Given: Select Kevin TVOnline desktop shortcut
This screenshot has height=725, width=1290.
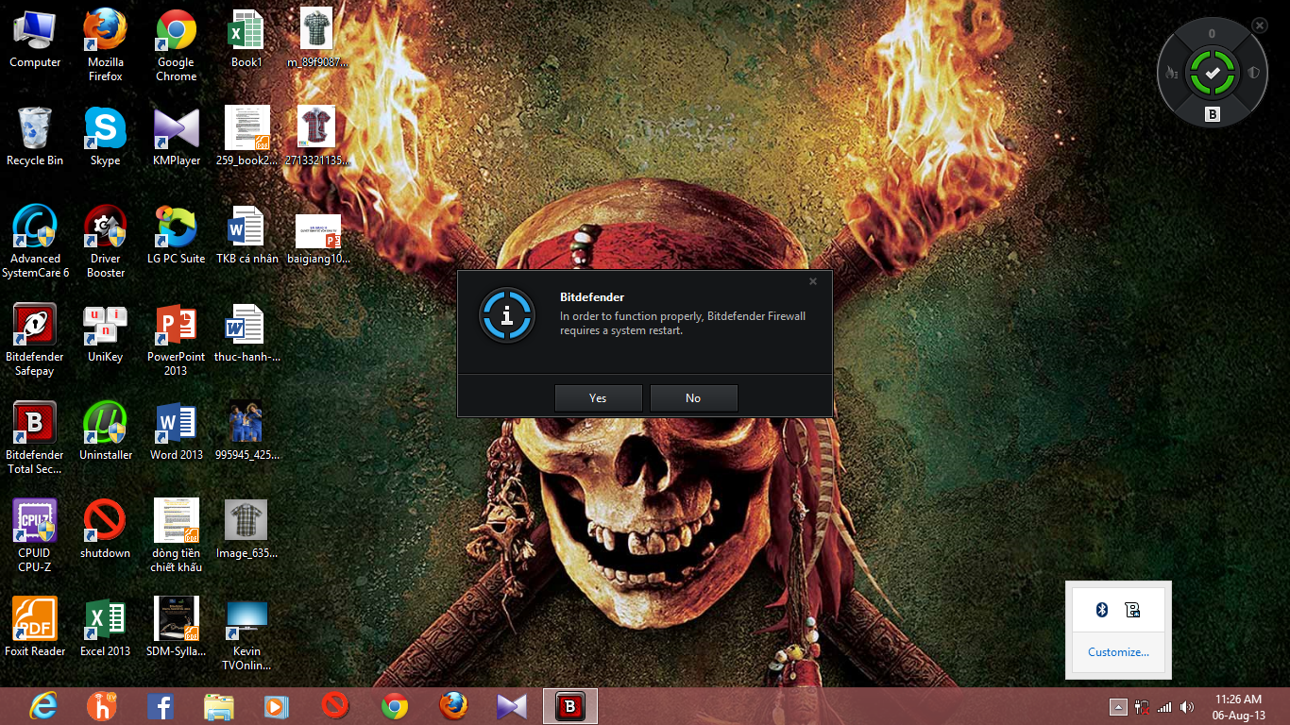Looking at the screenshot, I should click(246, 634).
